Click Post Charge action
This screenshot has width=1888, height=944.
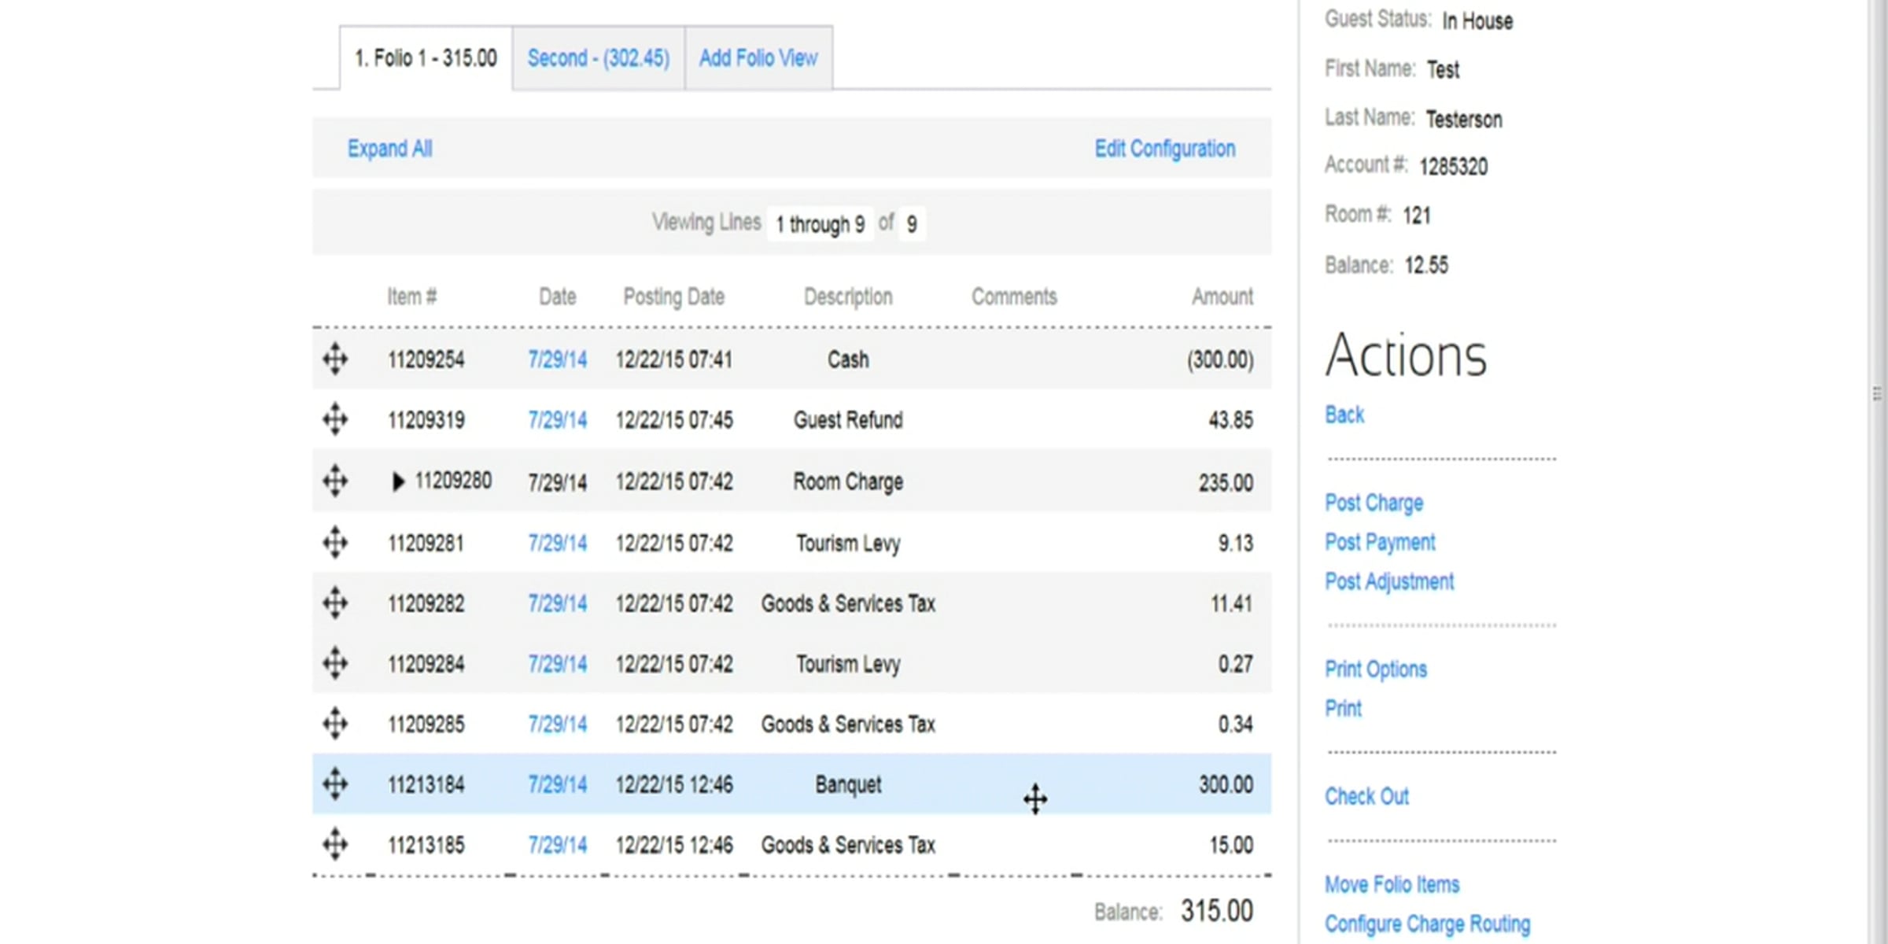(1374, 503)
